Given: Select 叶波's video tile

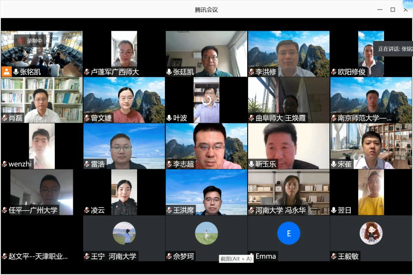Looking at the screenshot, I should (x=206, y=100).
